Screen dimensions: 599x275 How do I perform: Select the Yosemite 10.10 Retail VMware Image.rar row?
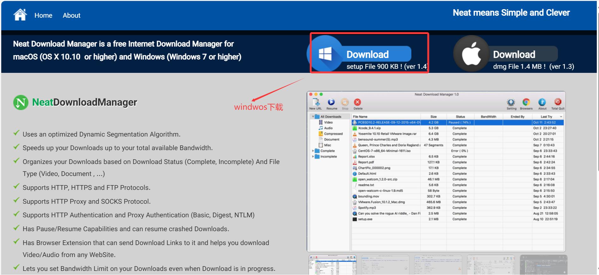(x=458, y=134)
